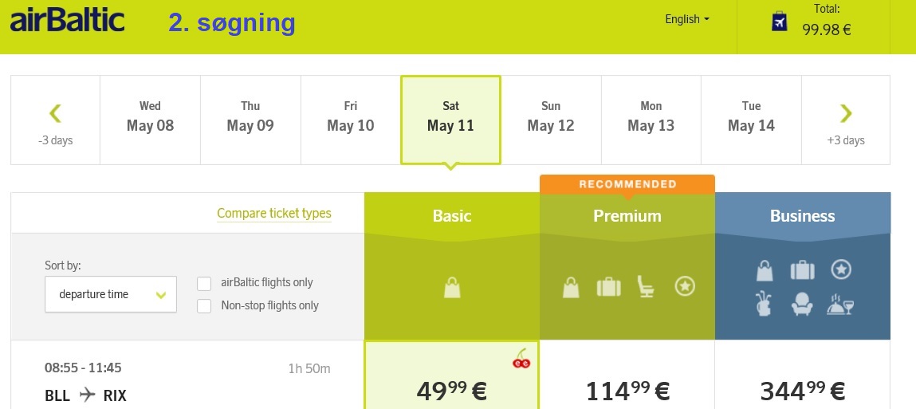Click the suitcase icon under Premium
The width and height of the screenshot is (916, 409).
click(609, 287)
